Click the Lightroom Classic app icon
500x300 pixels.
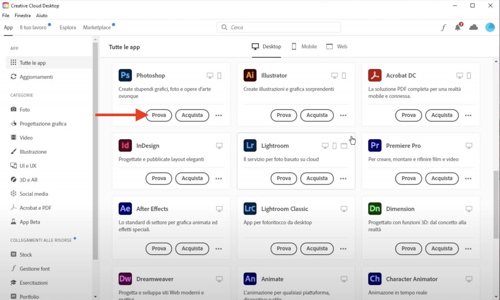[250, 209]
